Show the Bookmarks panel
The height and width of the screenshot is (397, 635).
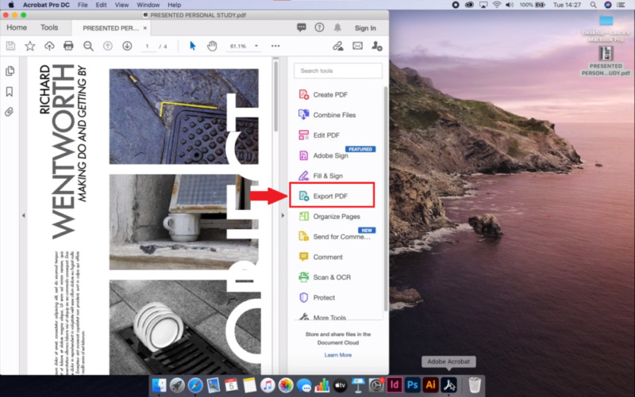(10, 92)
